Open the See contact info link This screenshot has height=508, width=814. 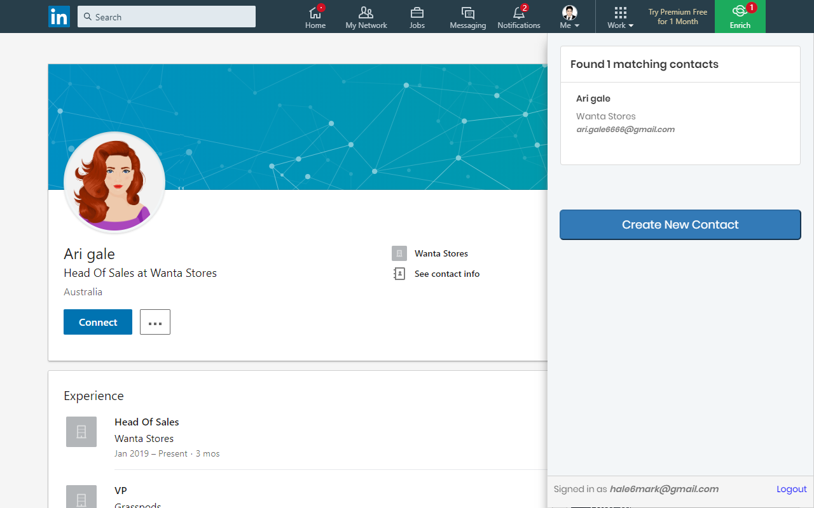click(x=446, y=274)
